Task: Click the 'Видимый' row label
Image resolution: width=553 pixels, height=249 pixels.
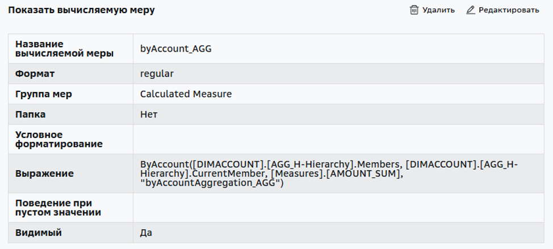Action: [39, 233]
